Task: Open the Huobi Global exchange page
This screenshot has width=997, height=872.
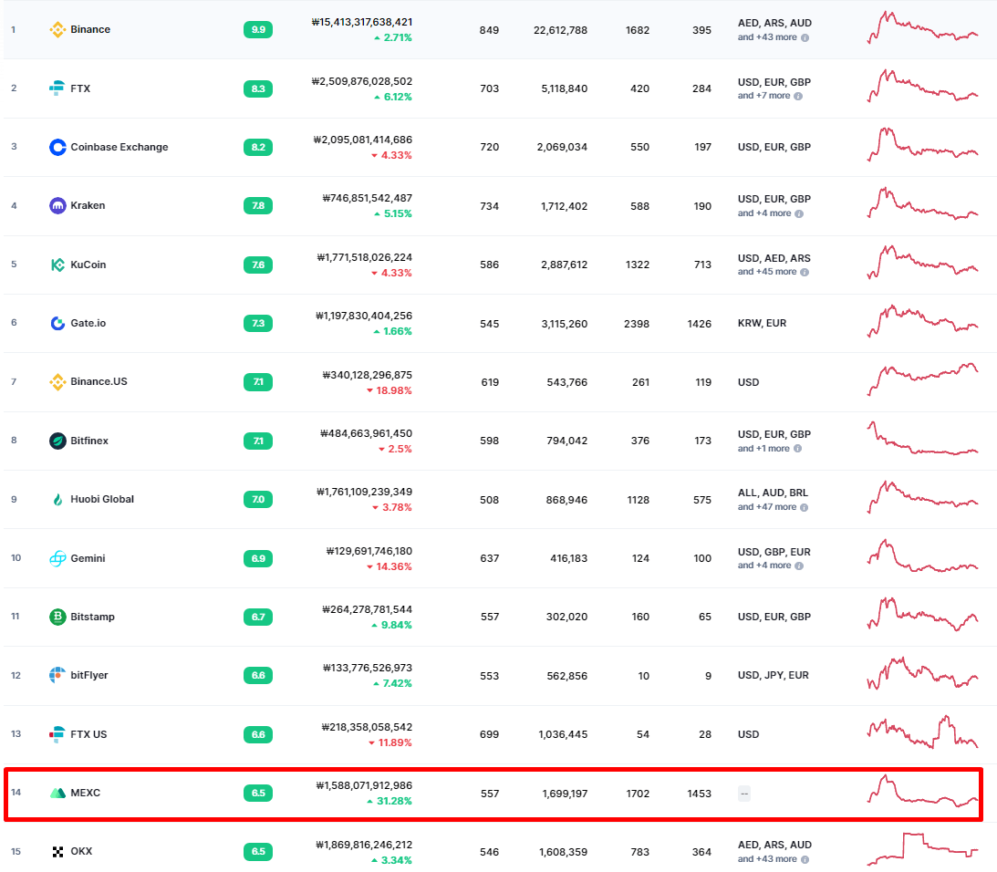Action: (x=102, y=499)
